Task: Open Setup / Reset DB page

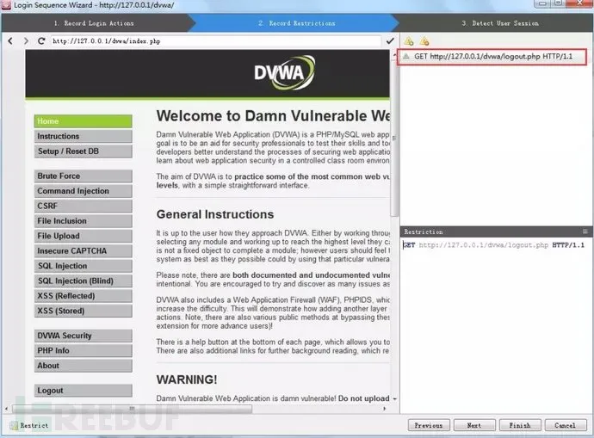Action: 83,151
